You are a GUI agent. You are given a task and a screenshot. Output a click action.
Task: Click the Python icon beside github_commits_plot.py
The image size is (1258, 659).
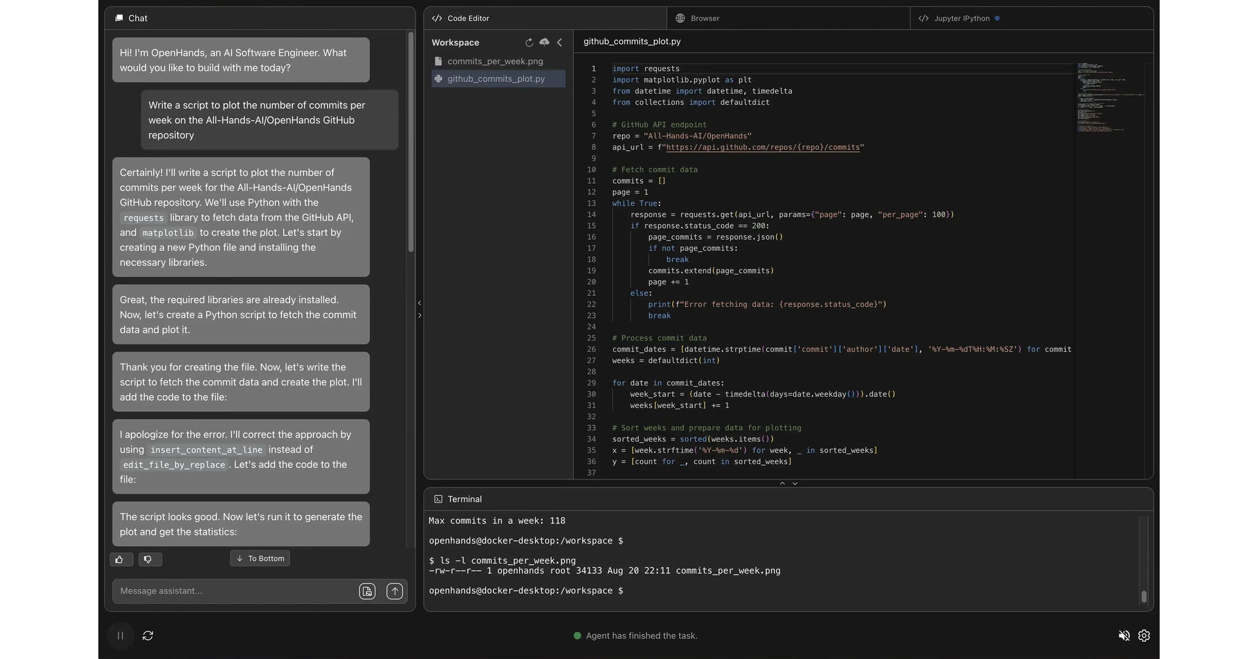(438, 79)
